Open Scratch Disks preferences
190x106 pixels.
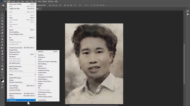pyautogui.click(x=48, y=73)
